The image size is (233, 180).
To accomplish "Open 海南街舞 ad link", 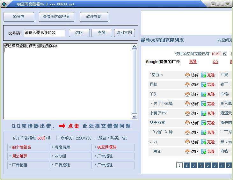I will pos(62,147).
